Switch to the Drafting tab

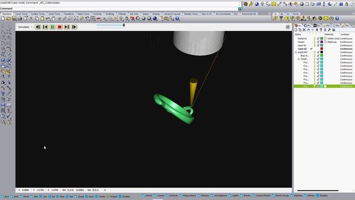(x=110, y=14)
